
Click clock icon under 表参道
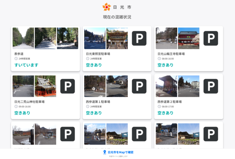click(x=16, y=59)
